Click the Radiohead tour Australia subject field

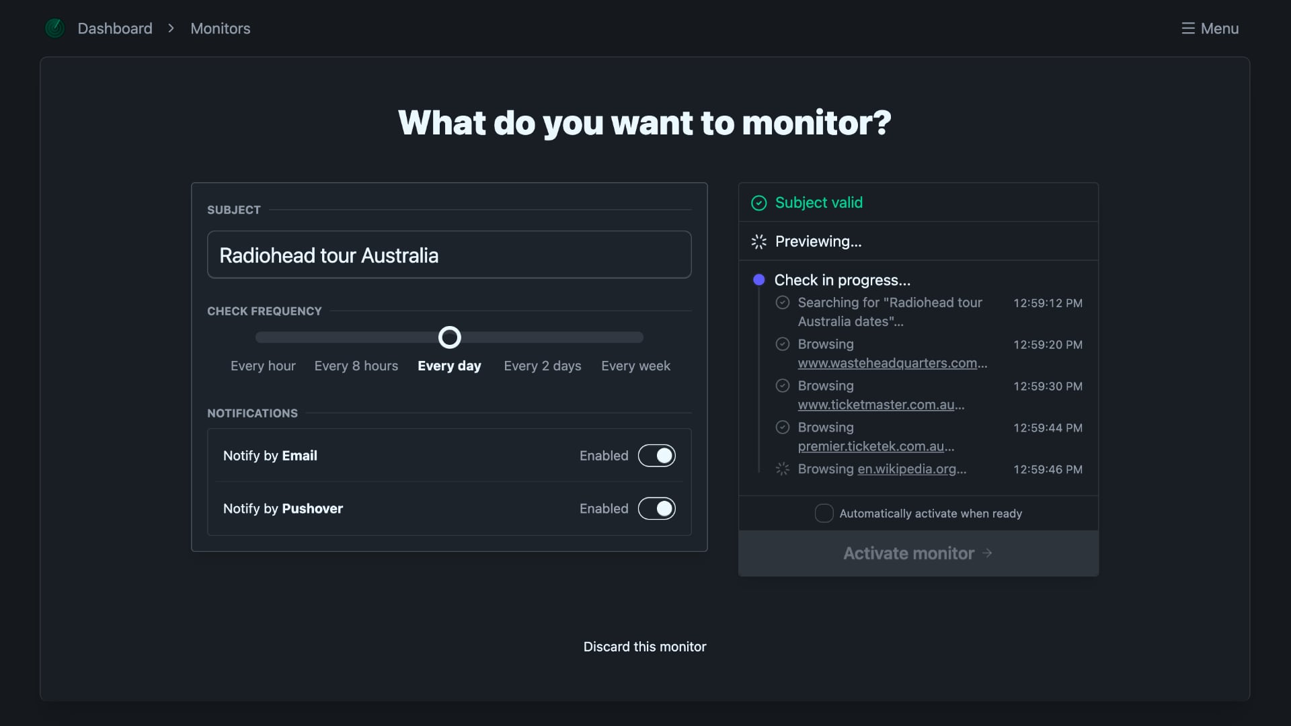448,255
